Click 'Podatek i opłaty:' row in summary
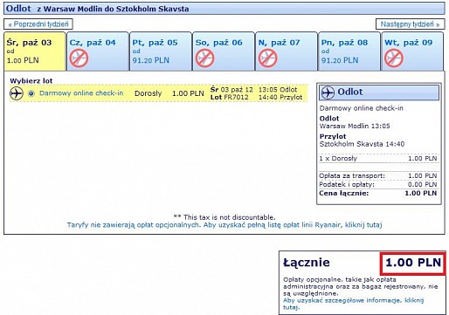This screenshot has width=449, height=315. click(378, 184)
